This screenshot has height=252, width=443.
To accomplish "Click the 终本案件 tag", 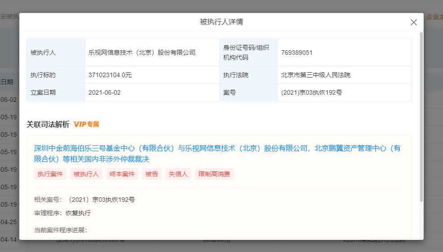I will click(x=122, y=174).
